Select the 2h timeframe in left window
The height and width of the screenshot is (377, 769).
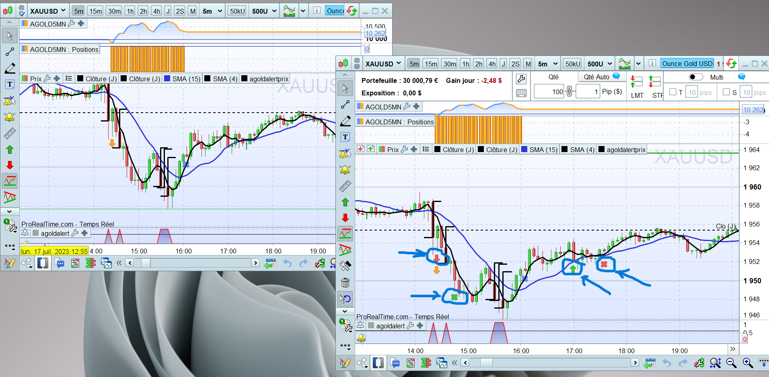143,11
